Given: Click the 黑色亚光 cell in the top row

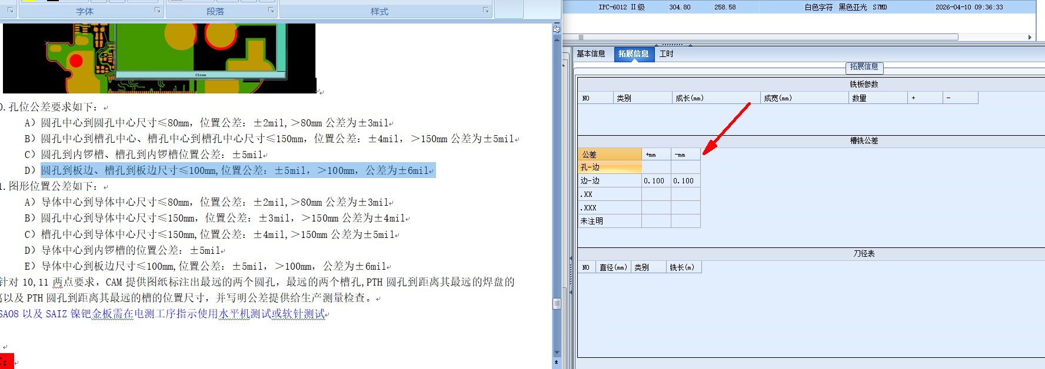Looking at the screenshot, I should [x=853, y=7].
